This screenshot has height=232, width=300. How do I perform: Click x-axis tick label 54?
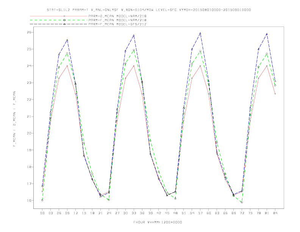(x=192, y=213)
